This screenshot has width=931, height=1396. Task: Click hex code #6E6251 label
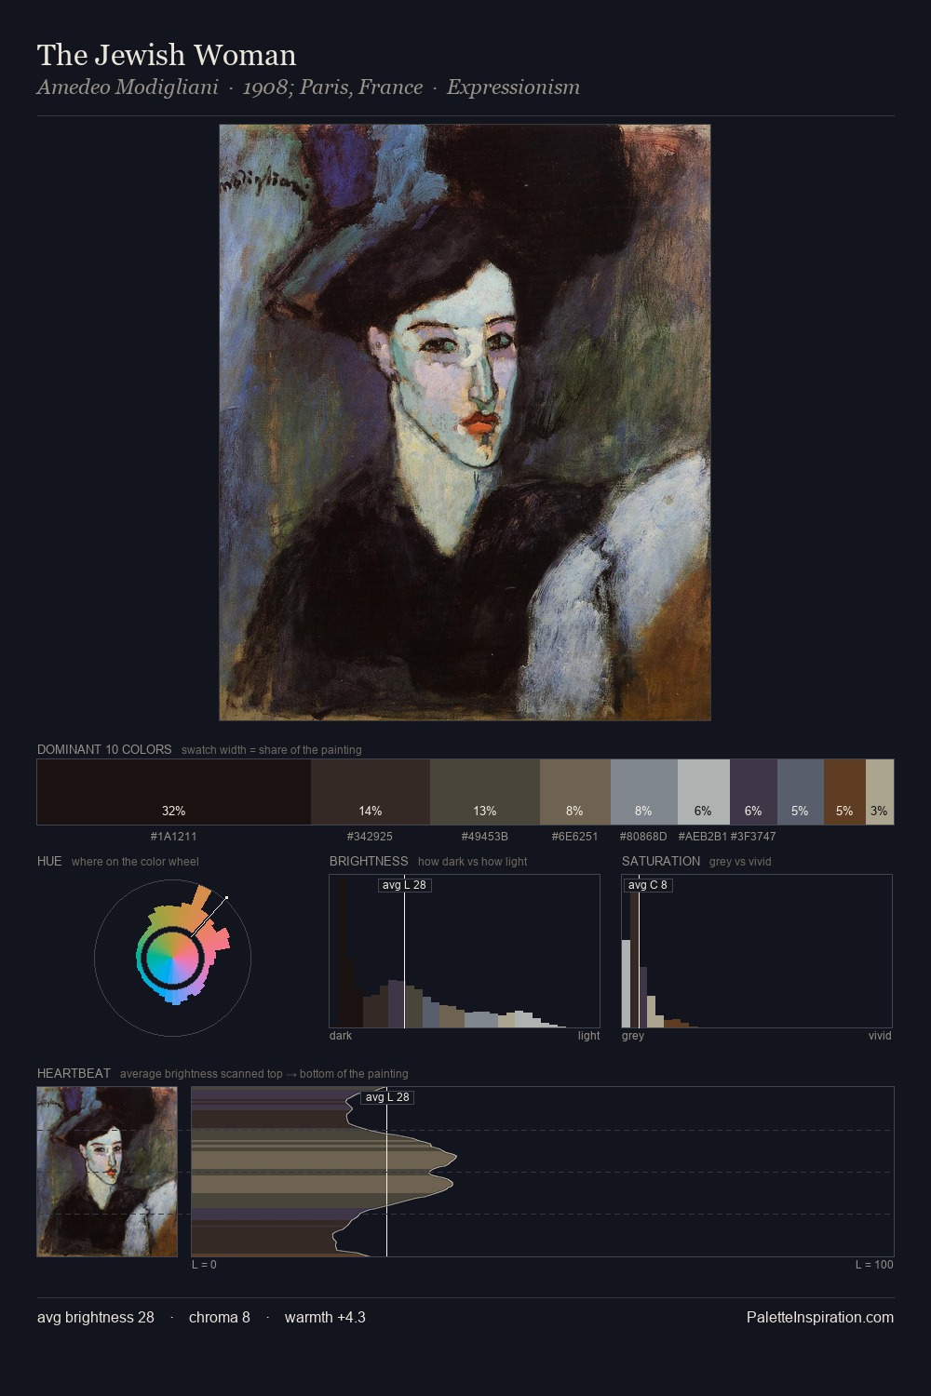575,836
